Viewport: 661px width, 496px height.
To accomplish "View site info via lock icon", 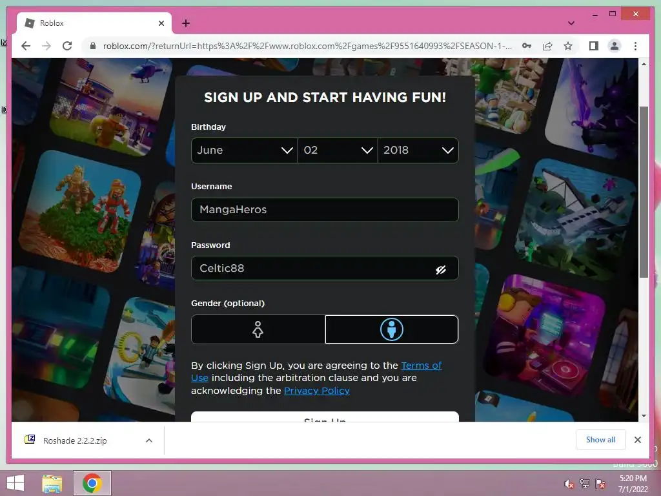I will [x=93, y=46].
